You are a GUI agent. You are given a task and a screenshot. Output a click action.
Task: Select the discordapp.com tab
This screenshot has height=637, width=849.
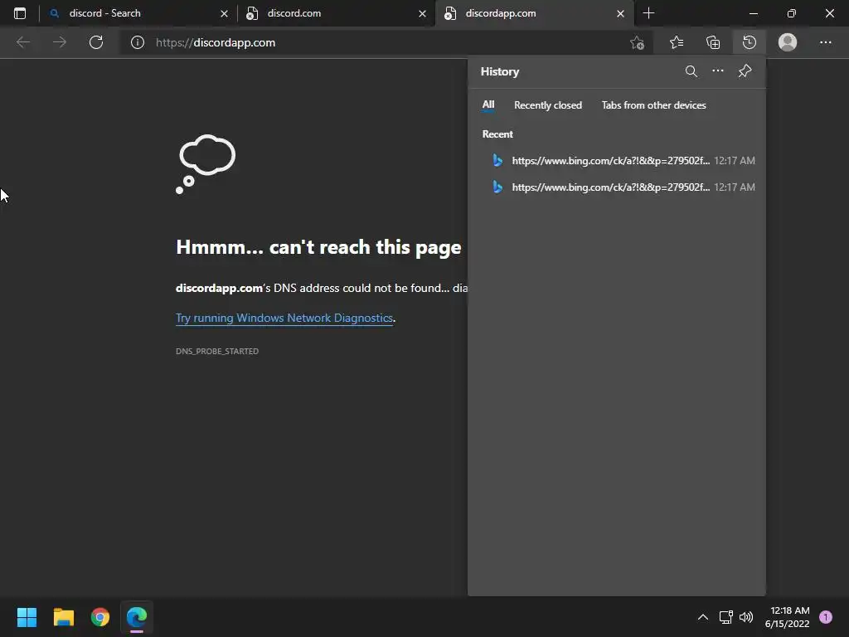coord(533,13)
